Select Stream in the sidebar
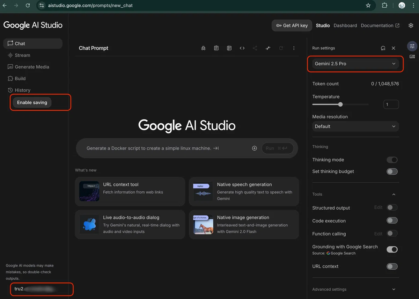Viewport: 419px width, 299px height. point(33,55)
